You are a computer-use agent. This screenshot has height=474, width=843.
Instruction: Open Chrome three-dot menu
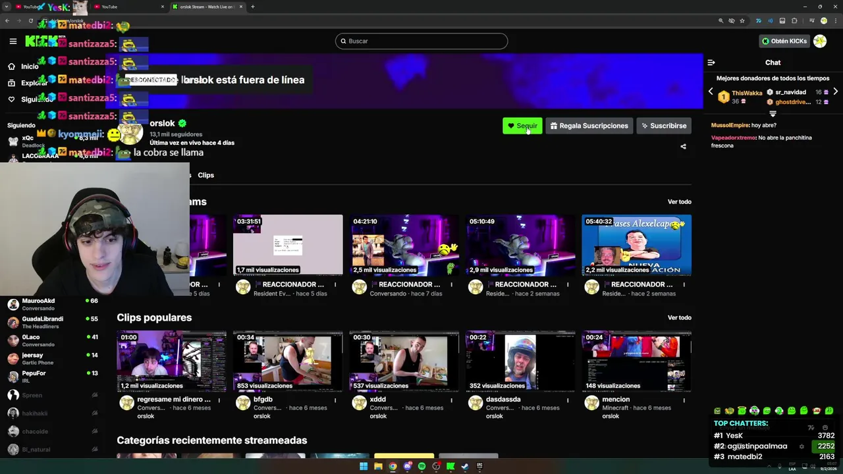[834, 21]
